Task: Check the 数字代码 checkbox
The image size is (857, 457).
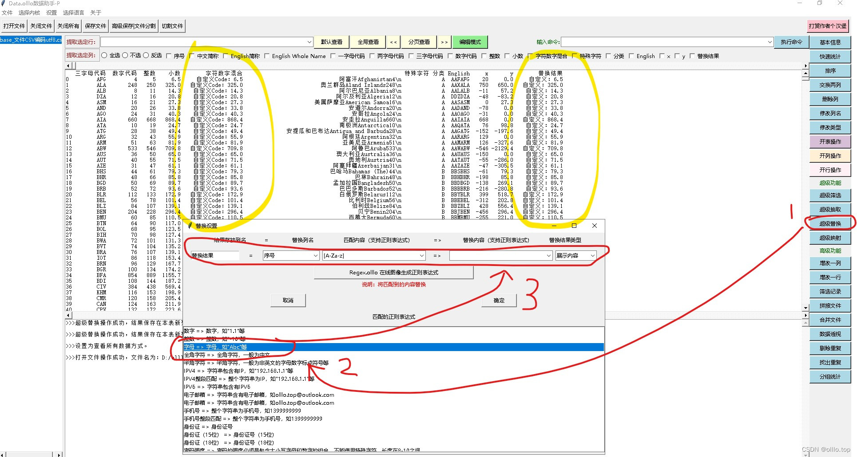Action: tap(451, 56)
